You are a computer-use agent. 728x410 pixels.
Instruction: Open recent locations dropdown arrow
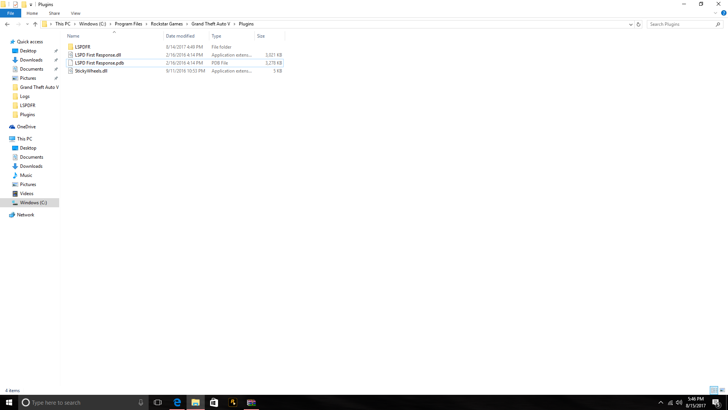tap(27, 24)
